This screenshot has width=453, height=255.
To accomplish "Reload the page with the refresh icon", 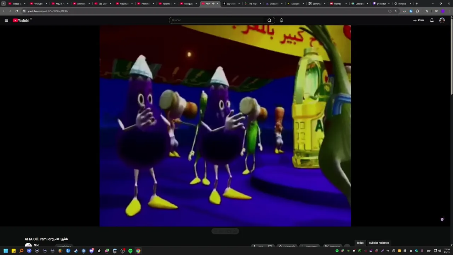I will [16, 11].
